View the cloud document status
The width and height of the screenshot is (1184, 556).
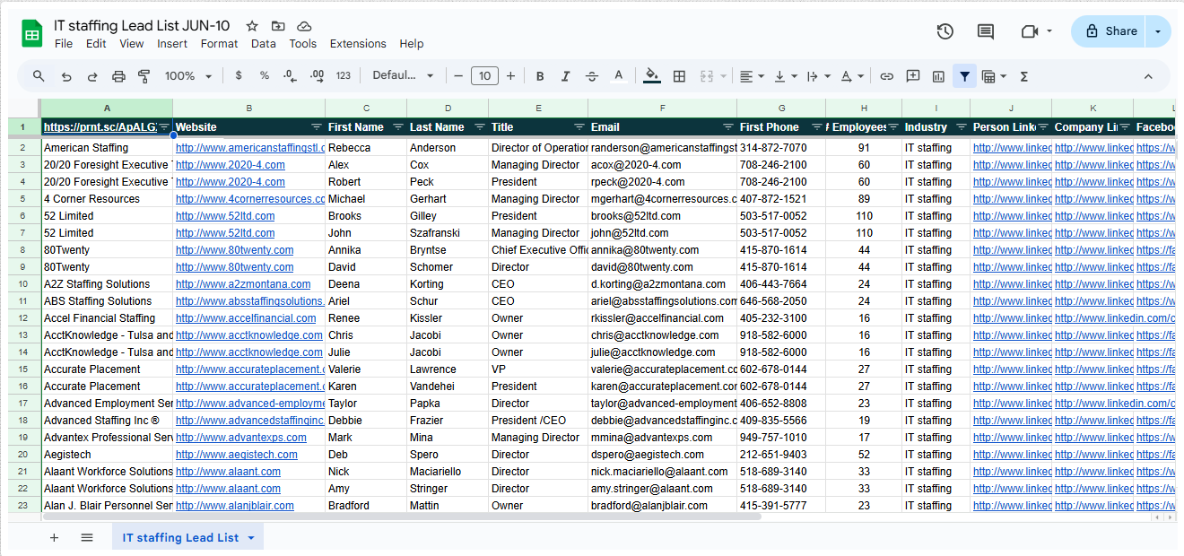pos(304,26)
